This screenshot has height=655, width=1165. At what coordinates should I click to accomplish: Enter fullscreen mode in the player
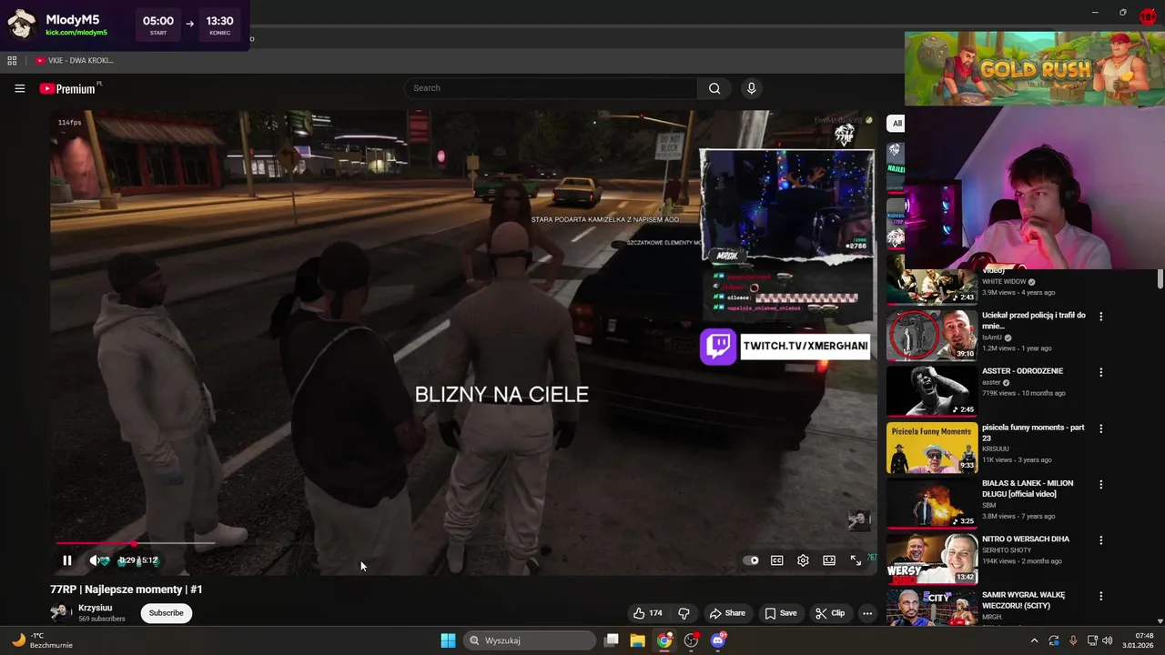856,560
